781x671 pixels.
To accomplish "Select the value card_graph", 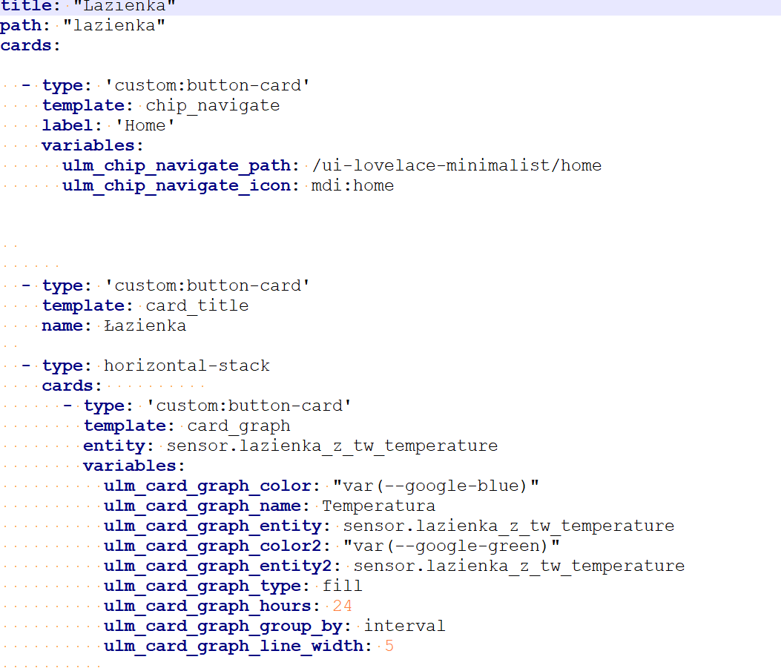I will (239, 426).
